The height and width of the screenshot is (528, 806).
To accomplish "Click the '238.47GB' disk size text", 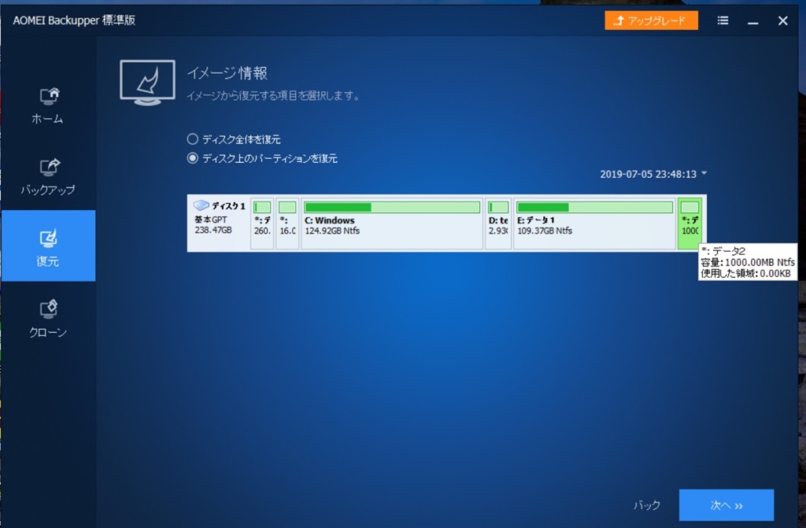I will pos(213,230).
